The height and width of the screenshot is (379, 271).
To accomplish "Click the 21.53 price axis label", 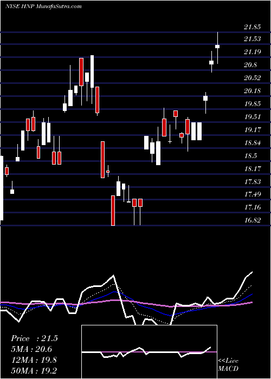I will 253,39.
